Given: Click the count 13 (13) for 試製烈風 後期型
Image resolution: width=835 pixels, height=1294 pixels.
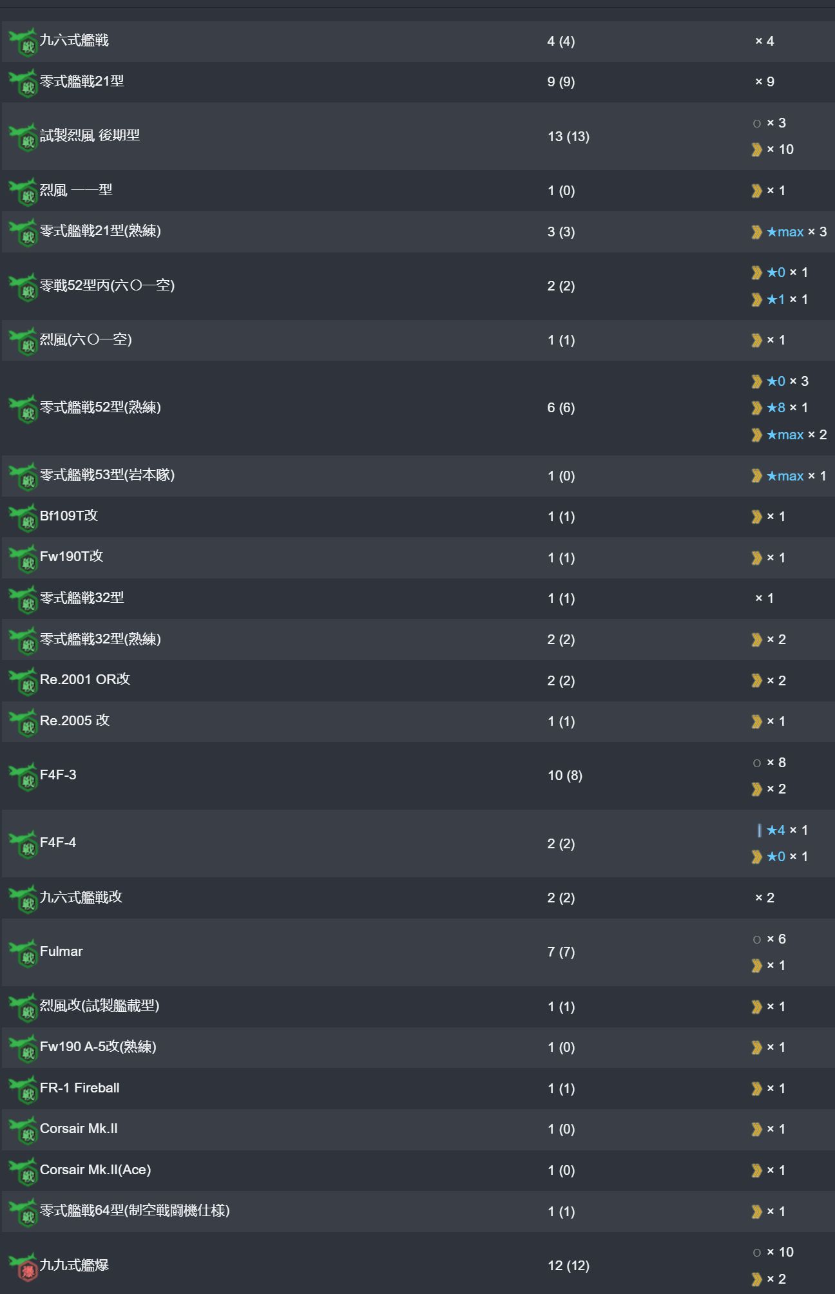Looking at the screenshot, I should [568, 137].
